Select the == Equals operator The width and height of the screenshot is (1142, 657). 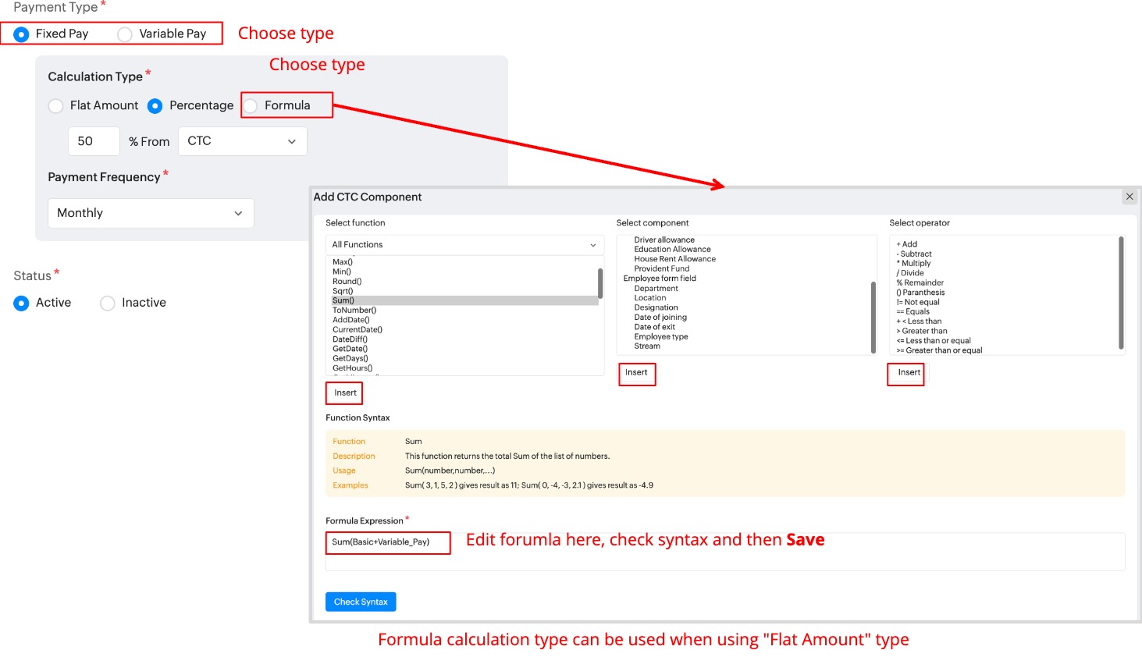pyautogui.click(x=913, y=312)
